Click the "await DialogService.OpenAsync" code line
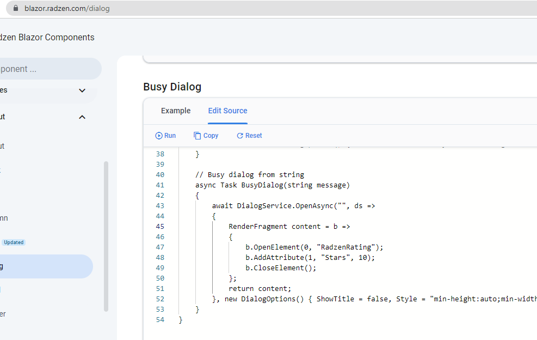537x340 pixels. click(293, 206)
